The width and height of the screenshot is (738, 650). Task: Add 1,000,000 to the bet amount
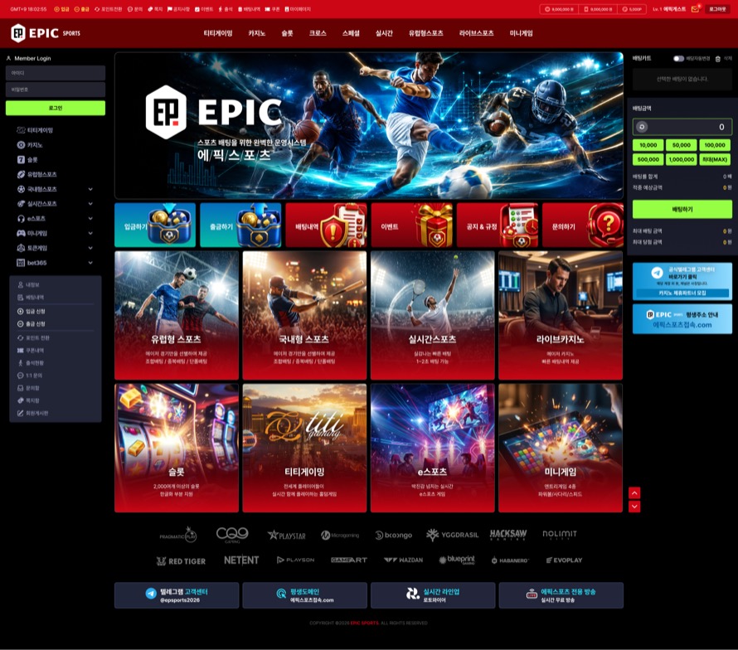pos(682,159)
